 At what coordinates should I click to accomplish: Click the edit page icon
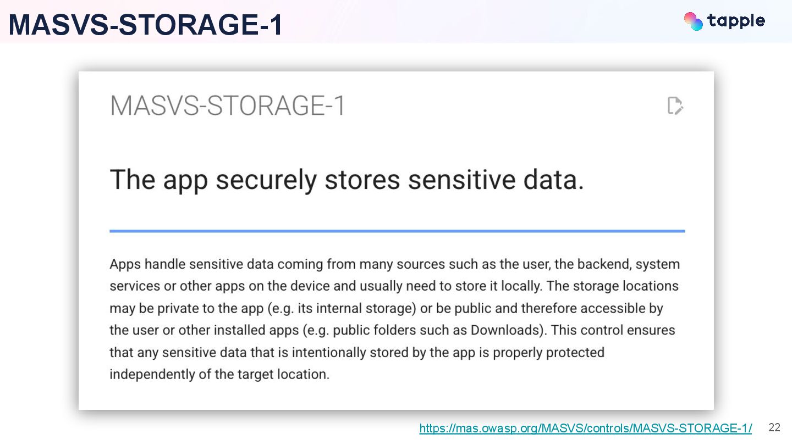(675, 105)
